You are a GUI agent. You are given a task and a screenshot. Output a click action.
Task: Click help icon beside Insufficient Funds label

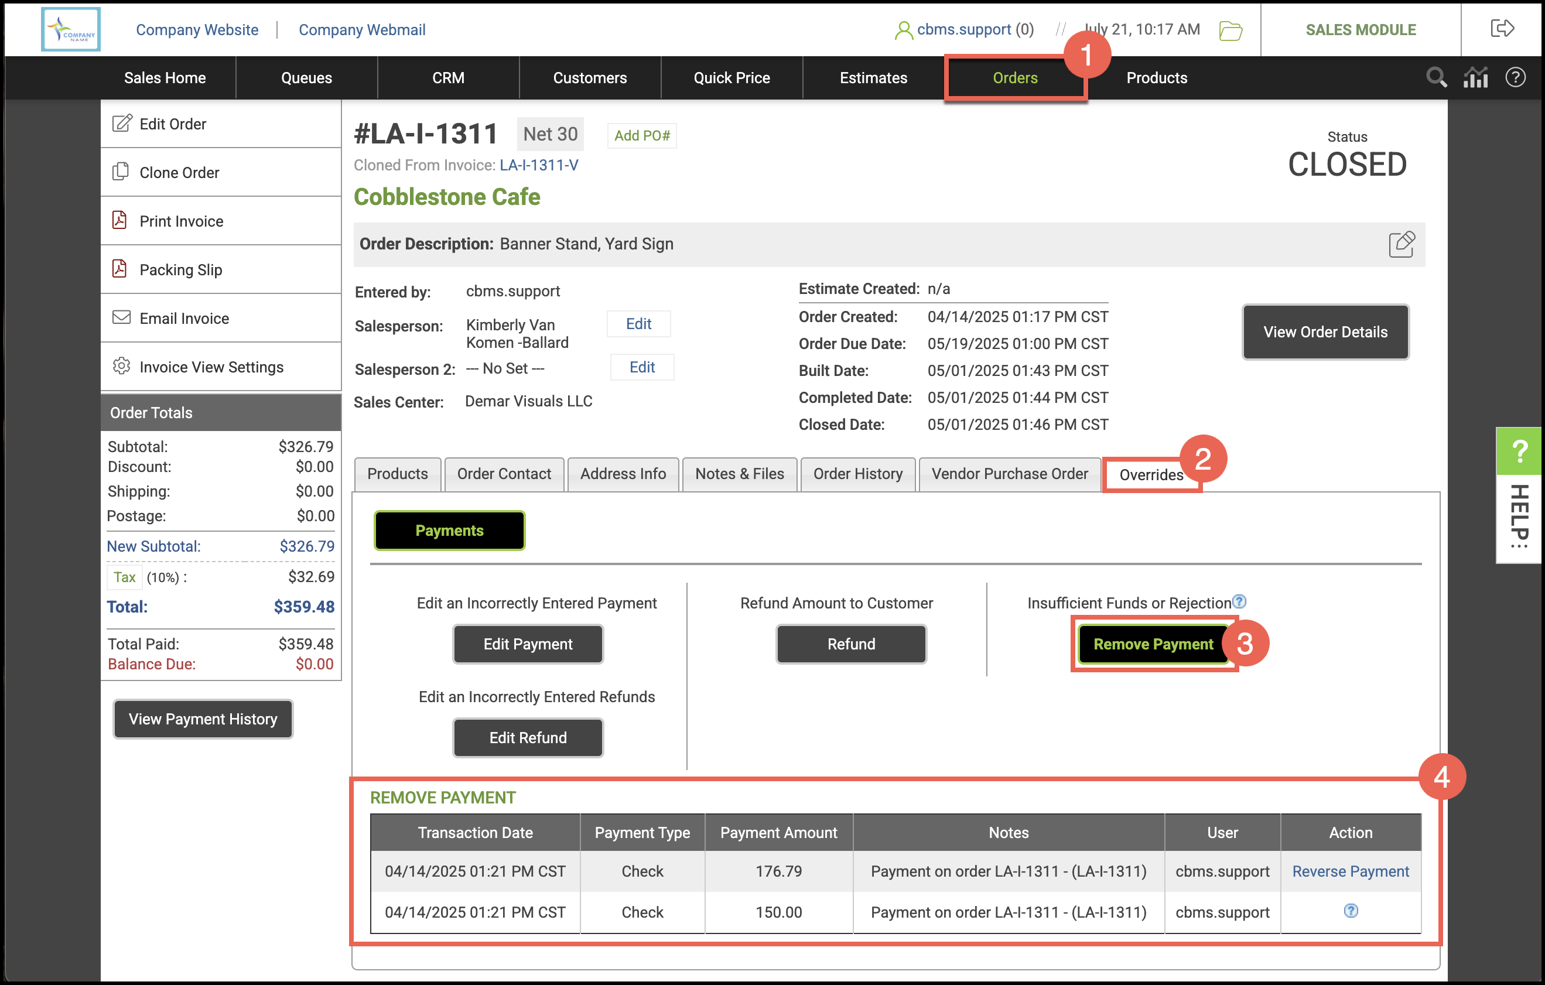pos(1240,601)
